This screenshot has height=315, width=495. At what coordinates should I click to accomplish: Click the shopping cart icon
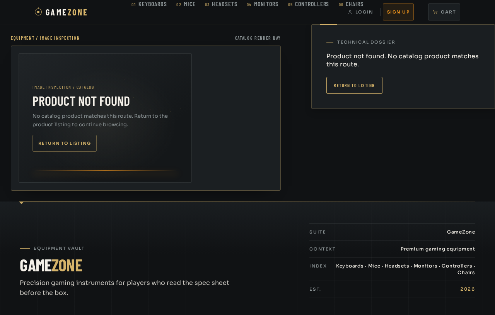click(x=435, y=12)
